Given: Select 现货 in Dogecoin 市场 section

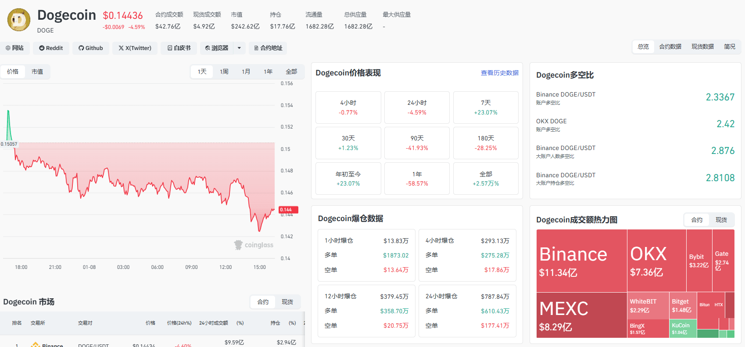Looking at the screenshot, I should tap(287, 302).
